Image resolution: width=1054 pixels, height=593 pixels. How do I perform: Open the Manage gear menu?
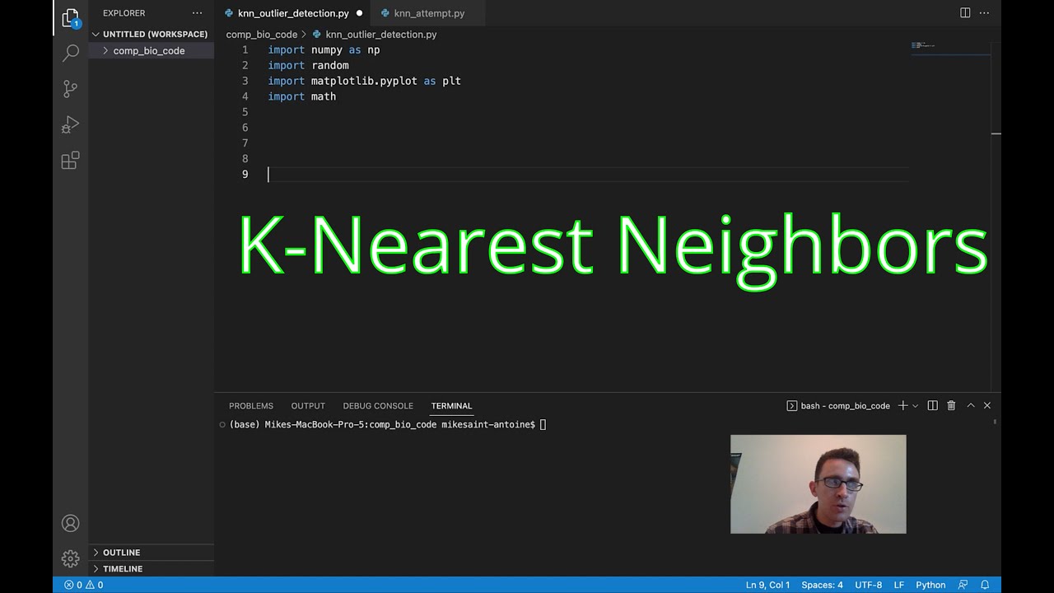(x=71, y=558)
